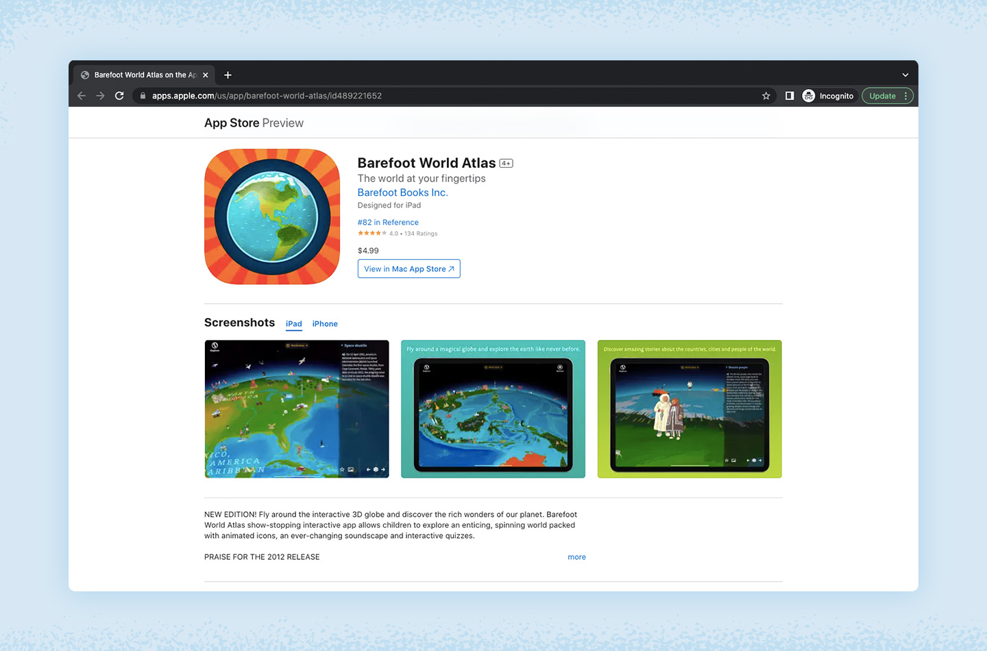Image resolution: width=987 pixels, height=651 pixels.
Task: Open the Chrome three-dot menu
Action: tap(906, 96)
